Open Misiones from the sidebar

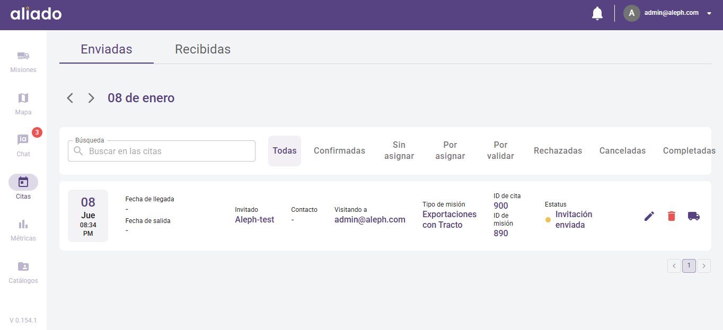coord(23,61)
